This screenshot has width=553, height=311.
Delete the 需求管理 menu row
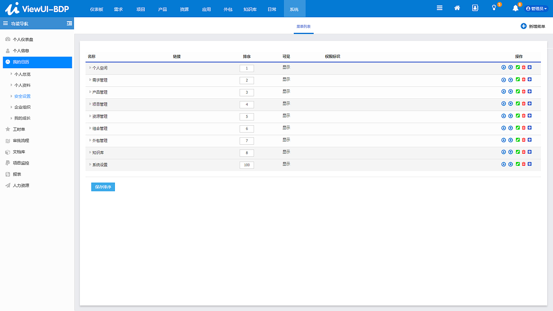coord(524,79)
